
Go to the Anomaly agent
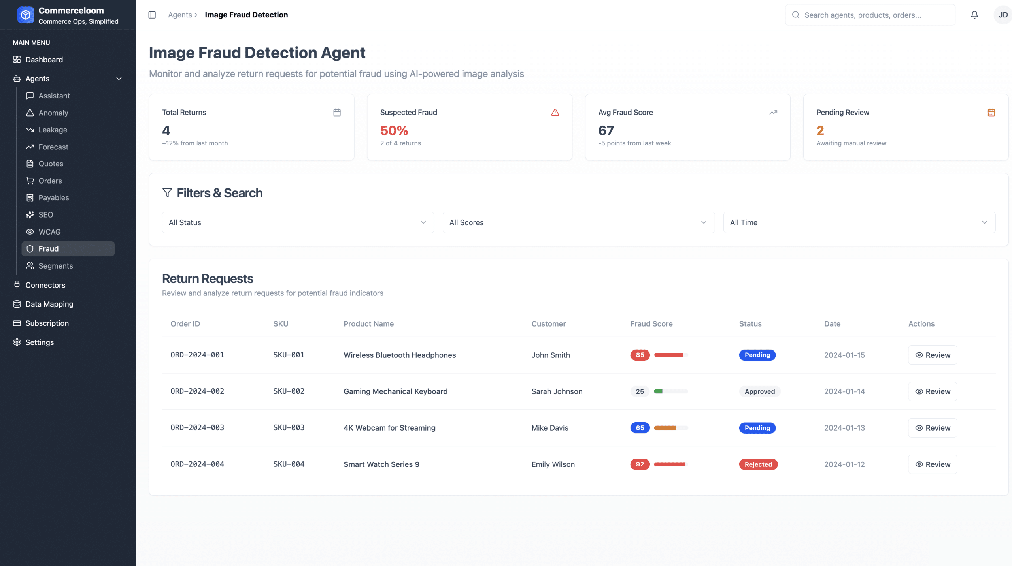pos(53,113)
